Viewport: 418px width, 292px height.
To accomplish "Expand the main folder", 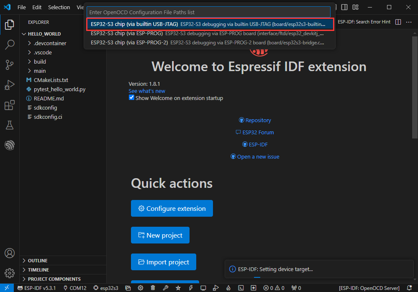I will point(40,71).
